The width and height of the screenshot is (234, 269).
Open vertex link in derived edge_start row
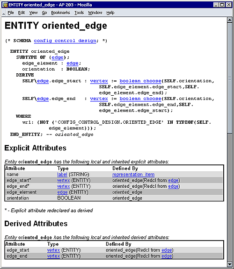[53, 250]
